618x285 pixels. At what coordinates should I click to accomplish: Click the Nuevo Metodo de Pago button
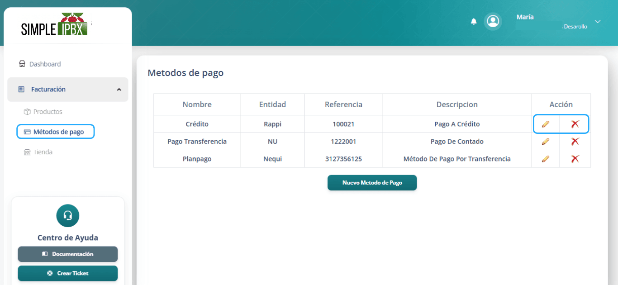point(372,183)
